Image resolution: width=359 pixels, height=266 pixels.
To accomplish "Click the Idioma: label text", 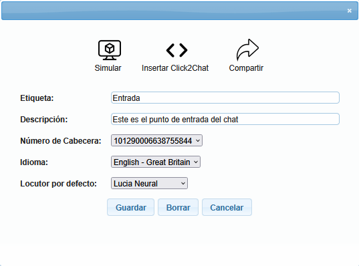I will click(x=34, y=162).
